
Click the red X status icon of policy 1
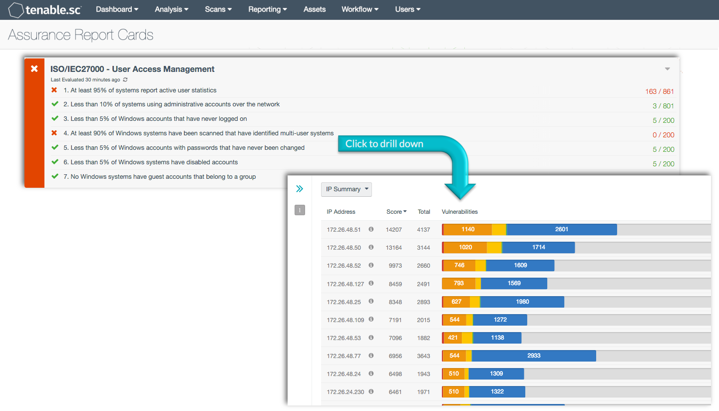click(54, 90)
